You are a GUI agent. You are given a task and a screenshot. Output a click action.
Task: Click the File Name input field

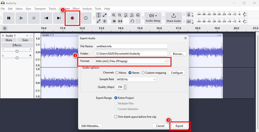pos(131,46)
